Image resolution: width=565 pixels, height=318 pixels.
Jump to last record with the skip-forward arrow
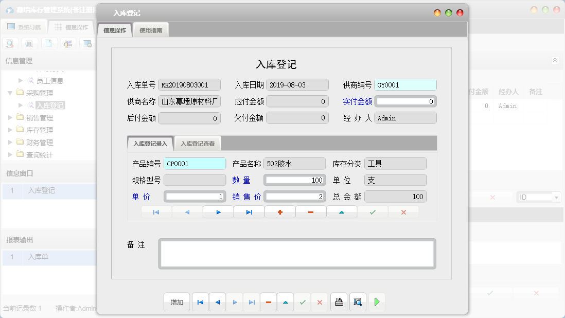tap(249, 211)
